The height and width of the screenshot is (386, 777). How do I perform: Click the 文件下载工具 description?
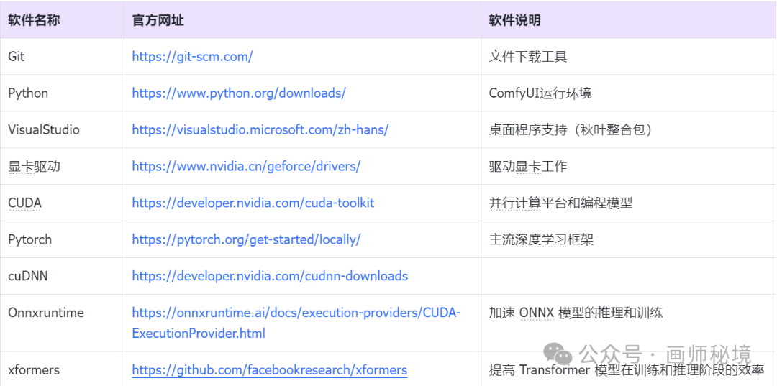[528, 56]
